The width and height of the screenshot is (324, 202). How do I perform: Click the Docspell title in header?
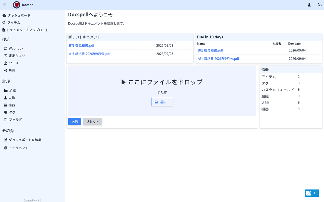coord(29,5)
